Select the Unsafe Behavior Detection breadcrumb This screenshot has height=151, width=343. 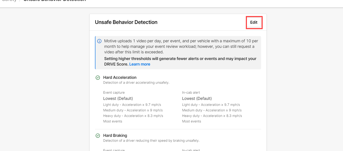(x=55, y=1)
